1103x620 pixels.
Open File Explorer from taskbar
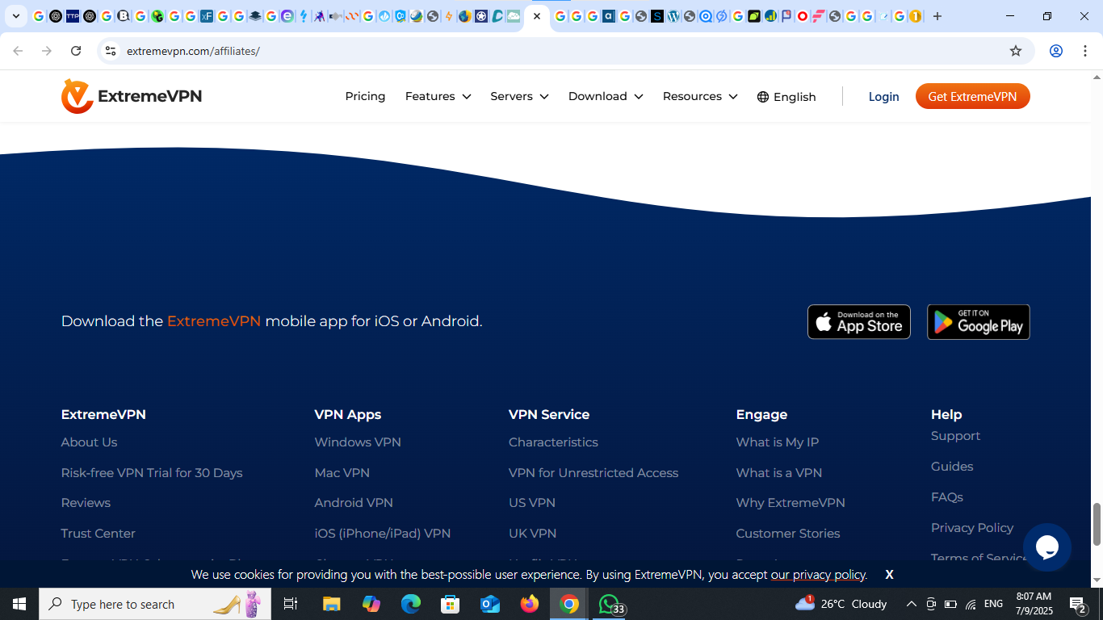pos(332,604)
